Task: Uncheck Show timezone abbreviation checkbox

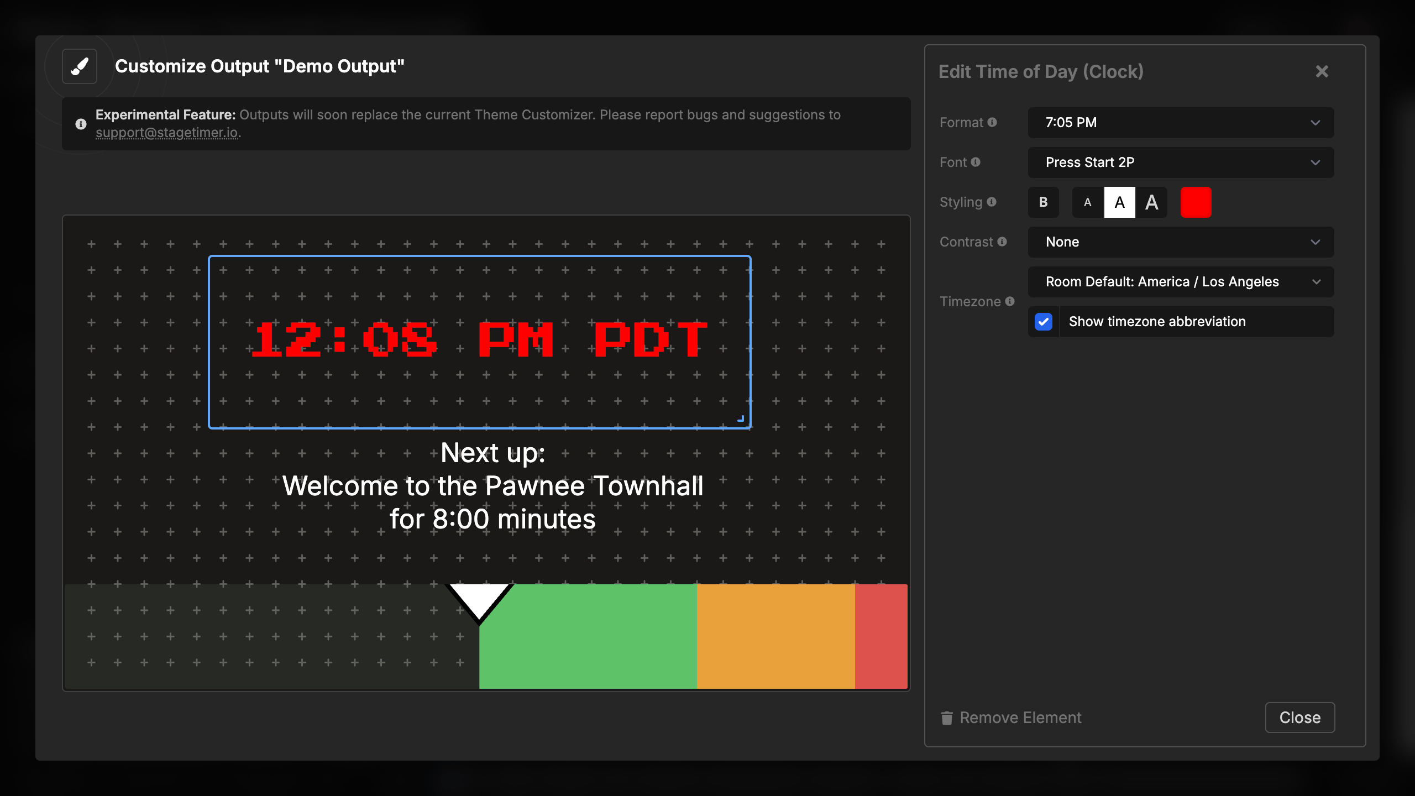Action: pos(1044,322)
